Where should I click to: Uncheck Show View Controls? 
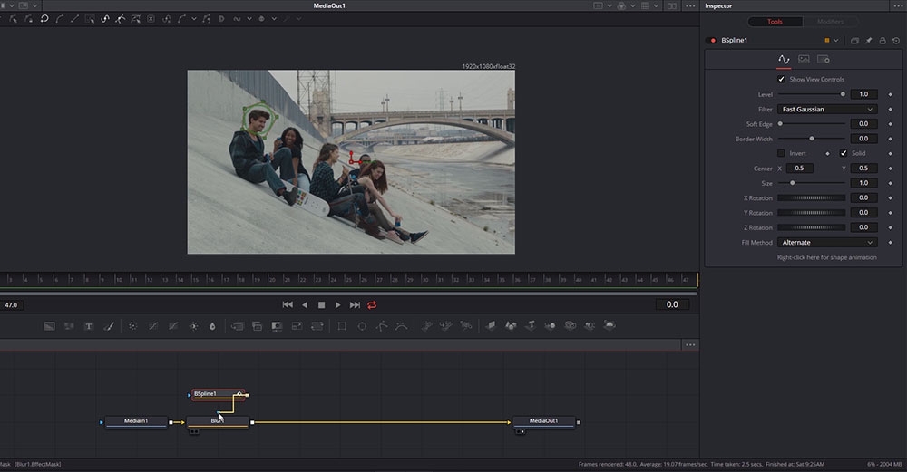782,79
